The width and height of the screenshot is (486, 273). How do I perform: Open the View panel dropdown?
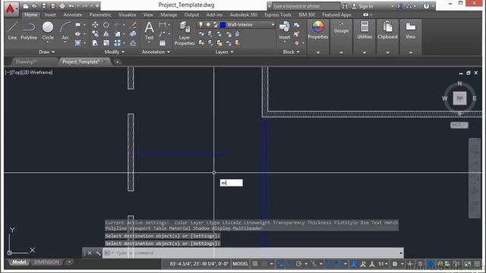click(411, 52)
